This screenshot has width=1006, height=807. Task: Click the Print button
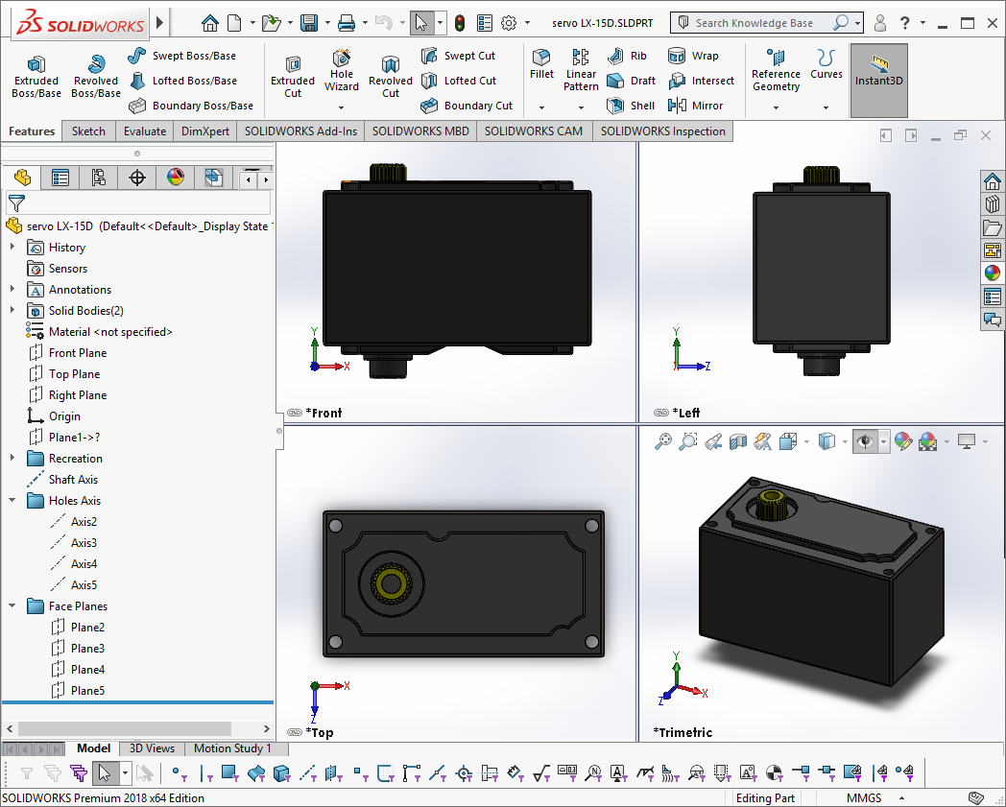point(347,23)
